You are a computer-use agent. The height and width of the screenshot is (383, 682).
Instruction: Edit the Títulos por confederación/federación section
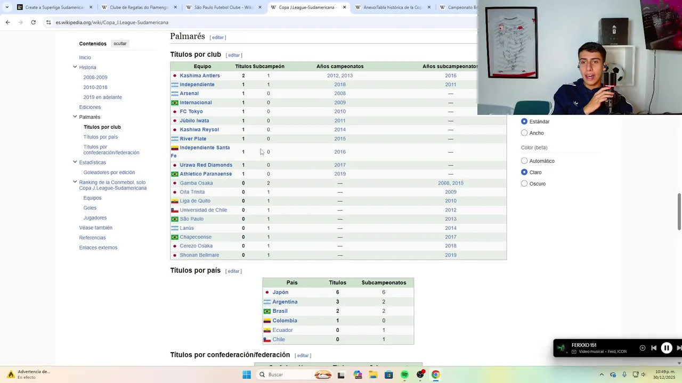303,355
